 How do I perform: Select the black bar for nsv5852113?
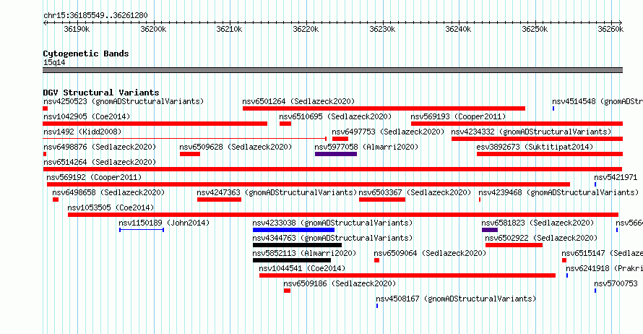pyautogui.click(x=292, y=260)
